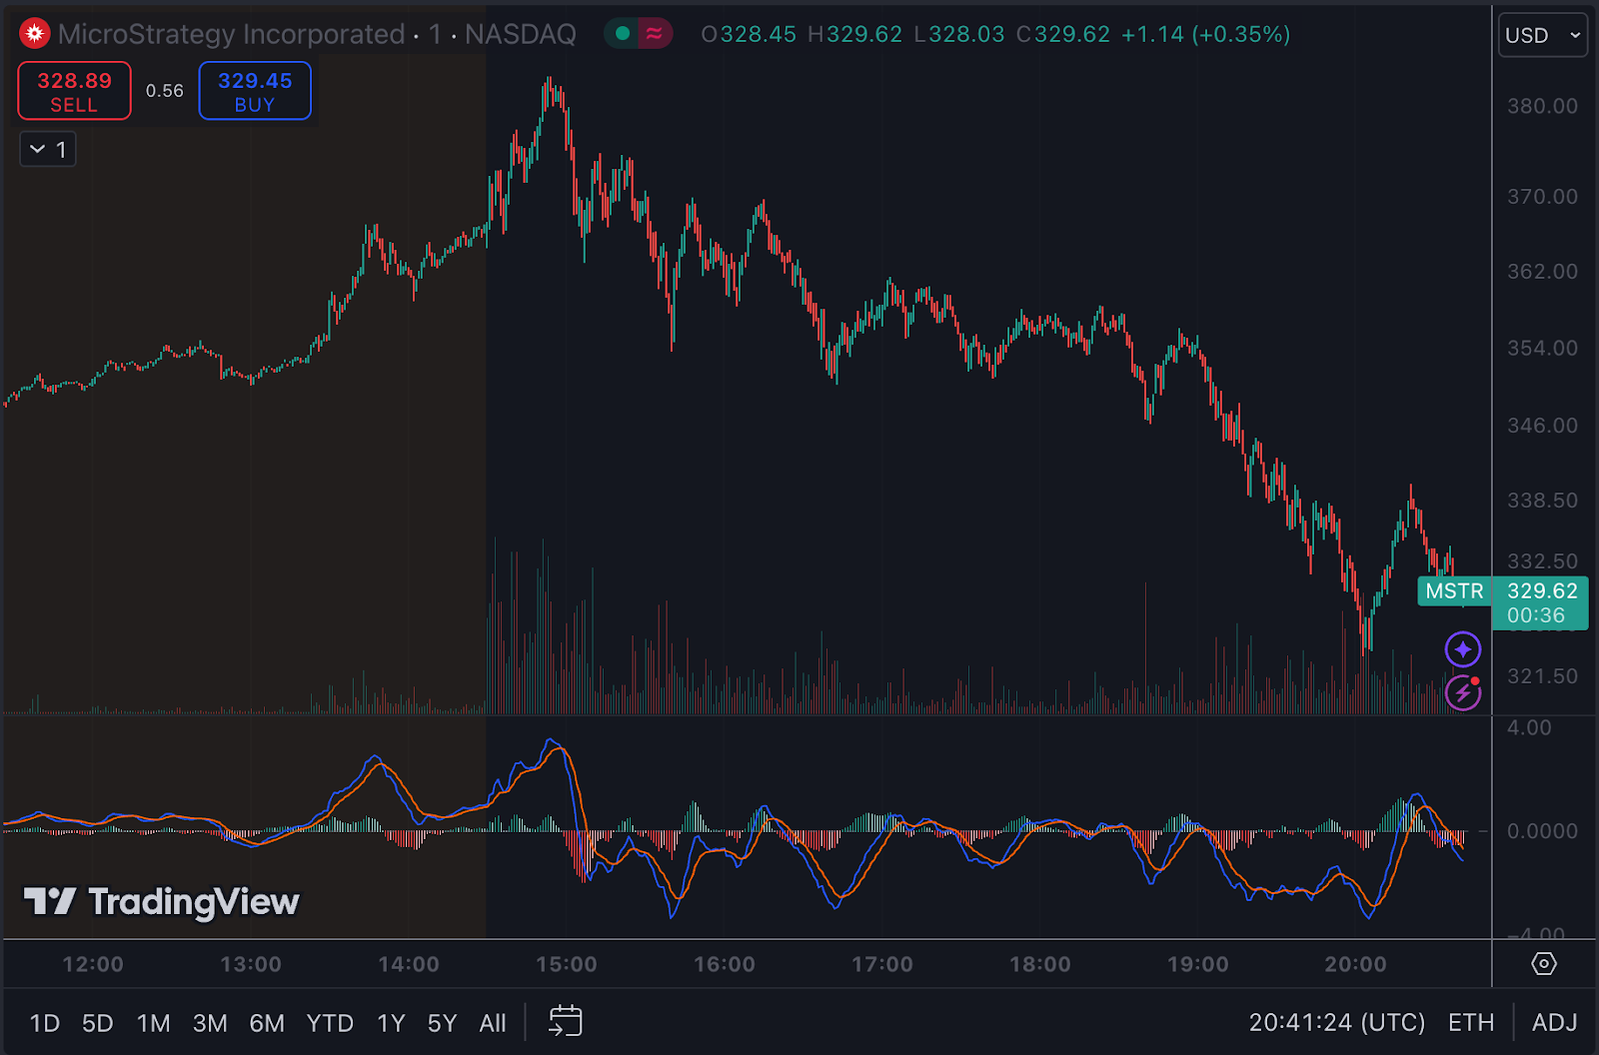This screenshot has width=1599, height=1055.
Task: Click the TradingView logo
Action: tap(162, 902)
